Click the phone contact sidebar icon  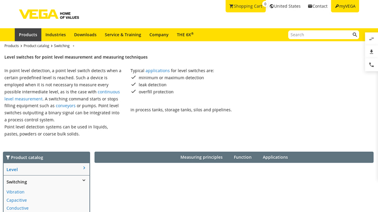tap(371, 65)
